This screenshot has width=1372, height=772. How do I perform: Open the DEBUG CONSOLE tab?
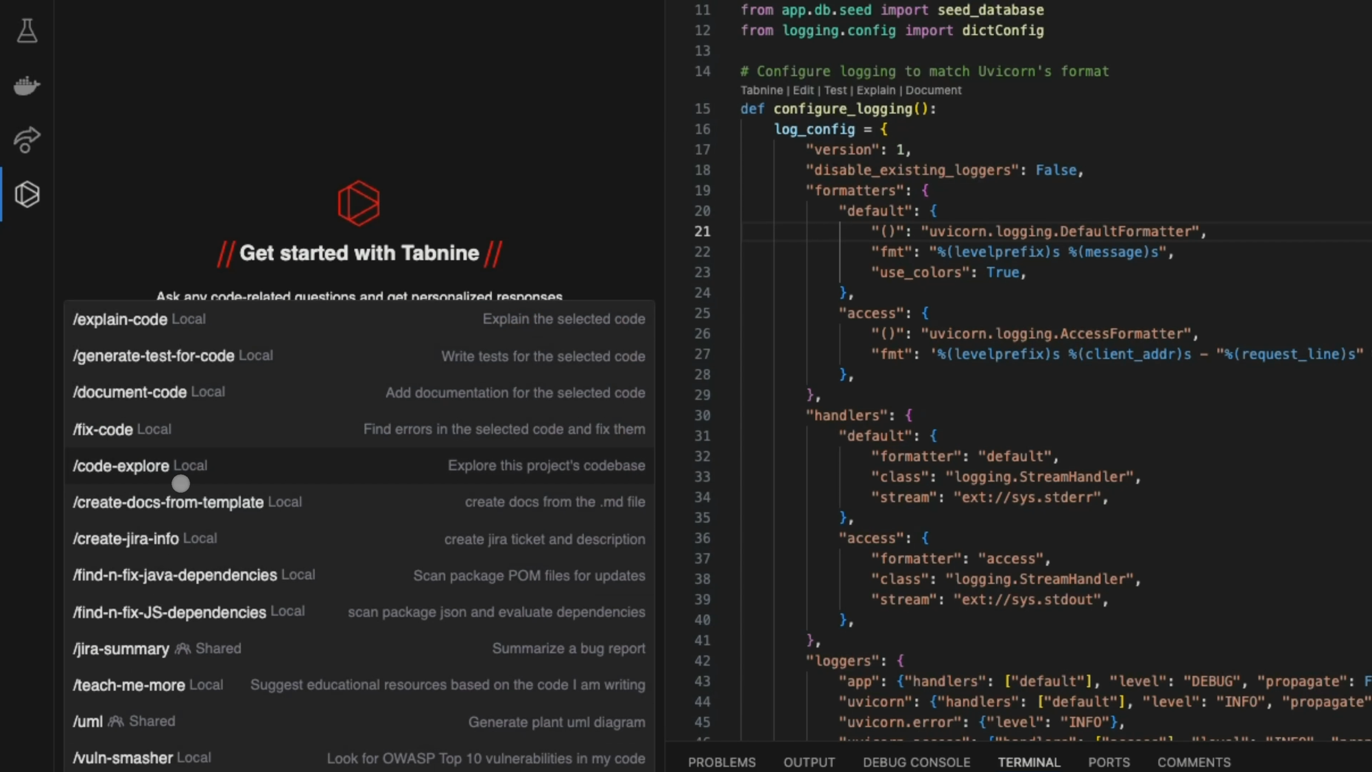pos(916,762)
